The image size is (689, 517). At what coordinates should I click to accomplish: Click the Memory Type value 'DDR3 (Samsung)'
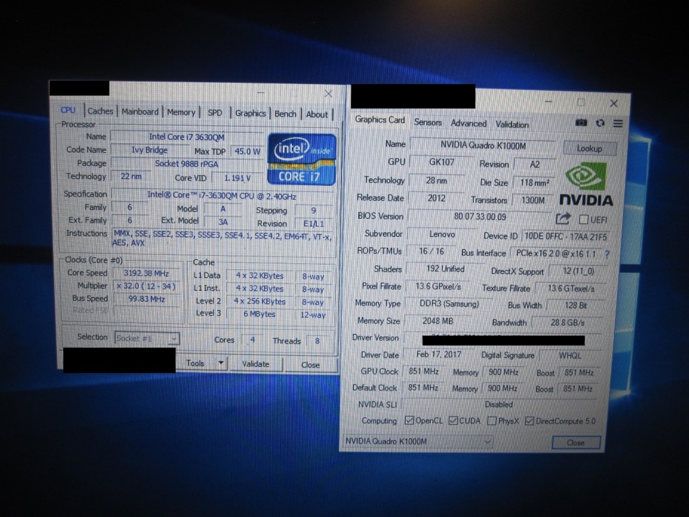point(449,304)
